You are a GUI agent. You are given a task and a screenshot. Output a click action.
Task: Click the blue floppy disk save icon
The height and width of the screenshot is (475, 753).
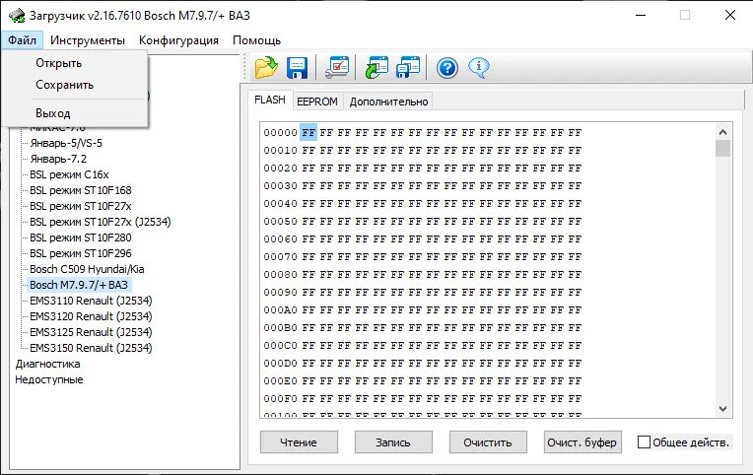(297, 67)
